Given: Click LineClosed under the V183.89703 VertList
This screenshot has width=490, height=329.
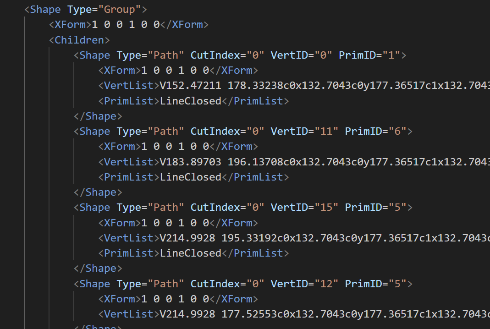Looking at the screenshot, I should [190, 177].
